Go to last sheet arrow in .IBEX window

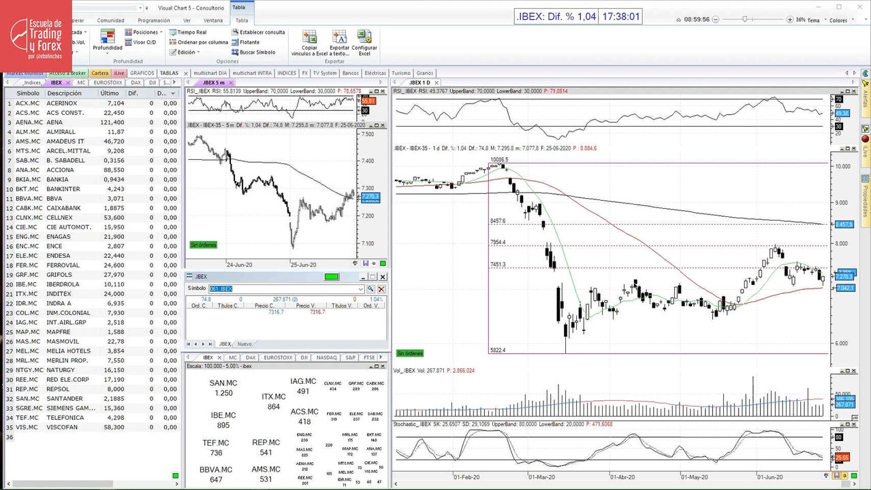210,344
